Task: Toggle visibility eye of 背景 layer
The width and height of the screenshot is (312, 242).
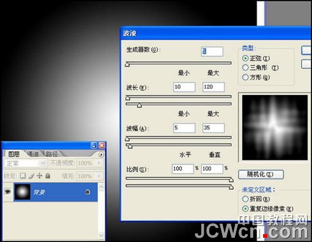Action: (8, 191)
